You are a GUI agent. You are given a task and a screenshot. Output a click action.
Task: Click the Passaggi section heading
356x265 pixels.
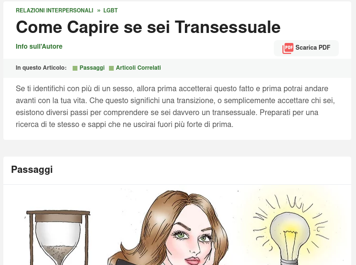pos(32,170)
